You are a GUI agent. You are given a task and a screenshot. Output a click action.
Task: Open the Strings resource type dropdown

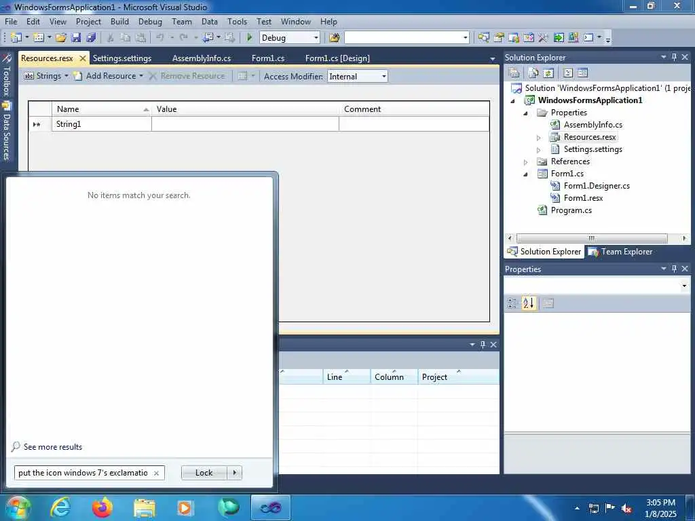(x=46, y=76)
